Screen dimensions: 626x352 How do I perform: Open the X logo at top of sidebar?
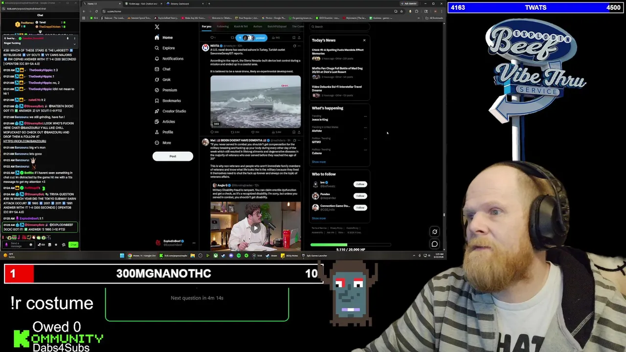click(x=157, y=27)
